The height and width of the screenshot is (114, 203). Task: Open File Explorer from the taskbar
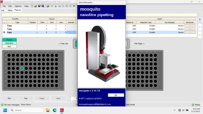tap(48, 110)
